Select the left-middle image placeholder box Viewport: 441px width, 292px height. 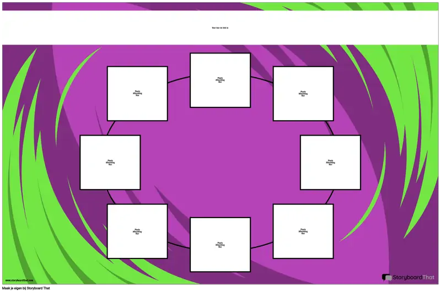coord(110,163)
